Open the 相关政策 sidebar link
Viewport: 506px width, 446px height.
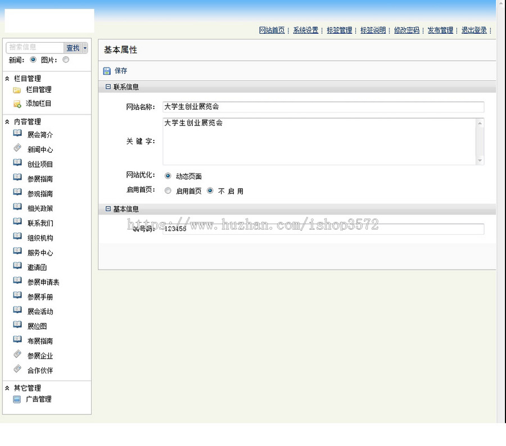(x=40, y=208)
